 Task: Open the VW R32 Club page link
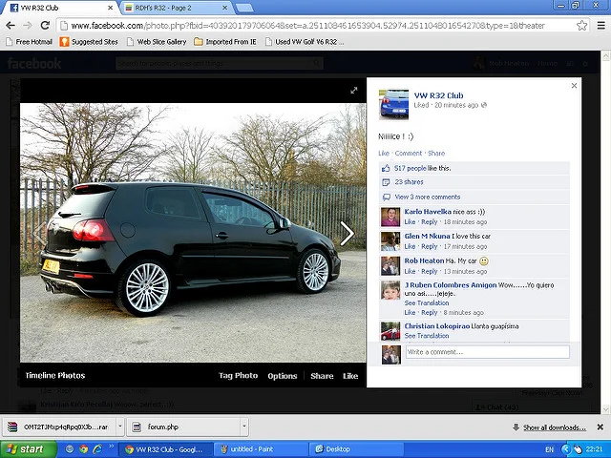[438, 95]
